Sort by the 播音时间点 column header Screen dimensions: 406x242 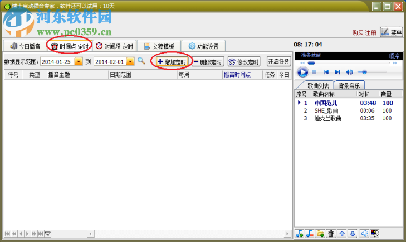coord(242,75)
